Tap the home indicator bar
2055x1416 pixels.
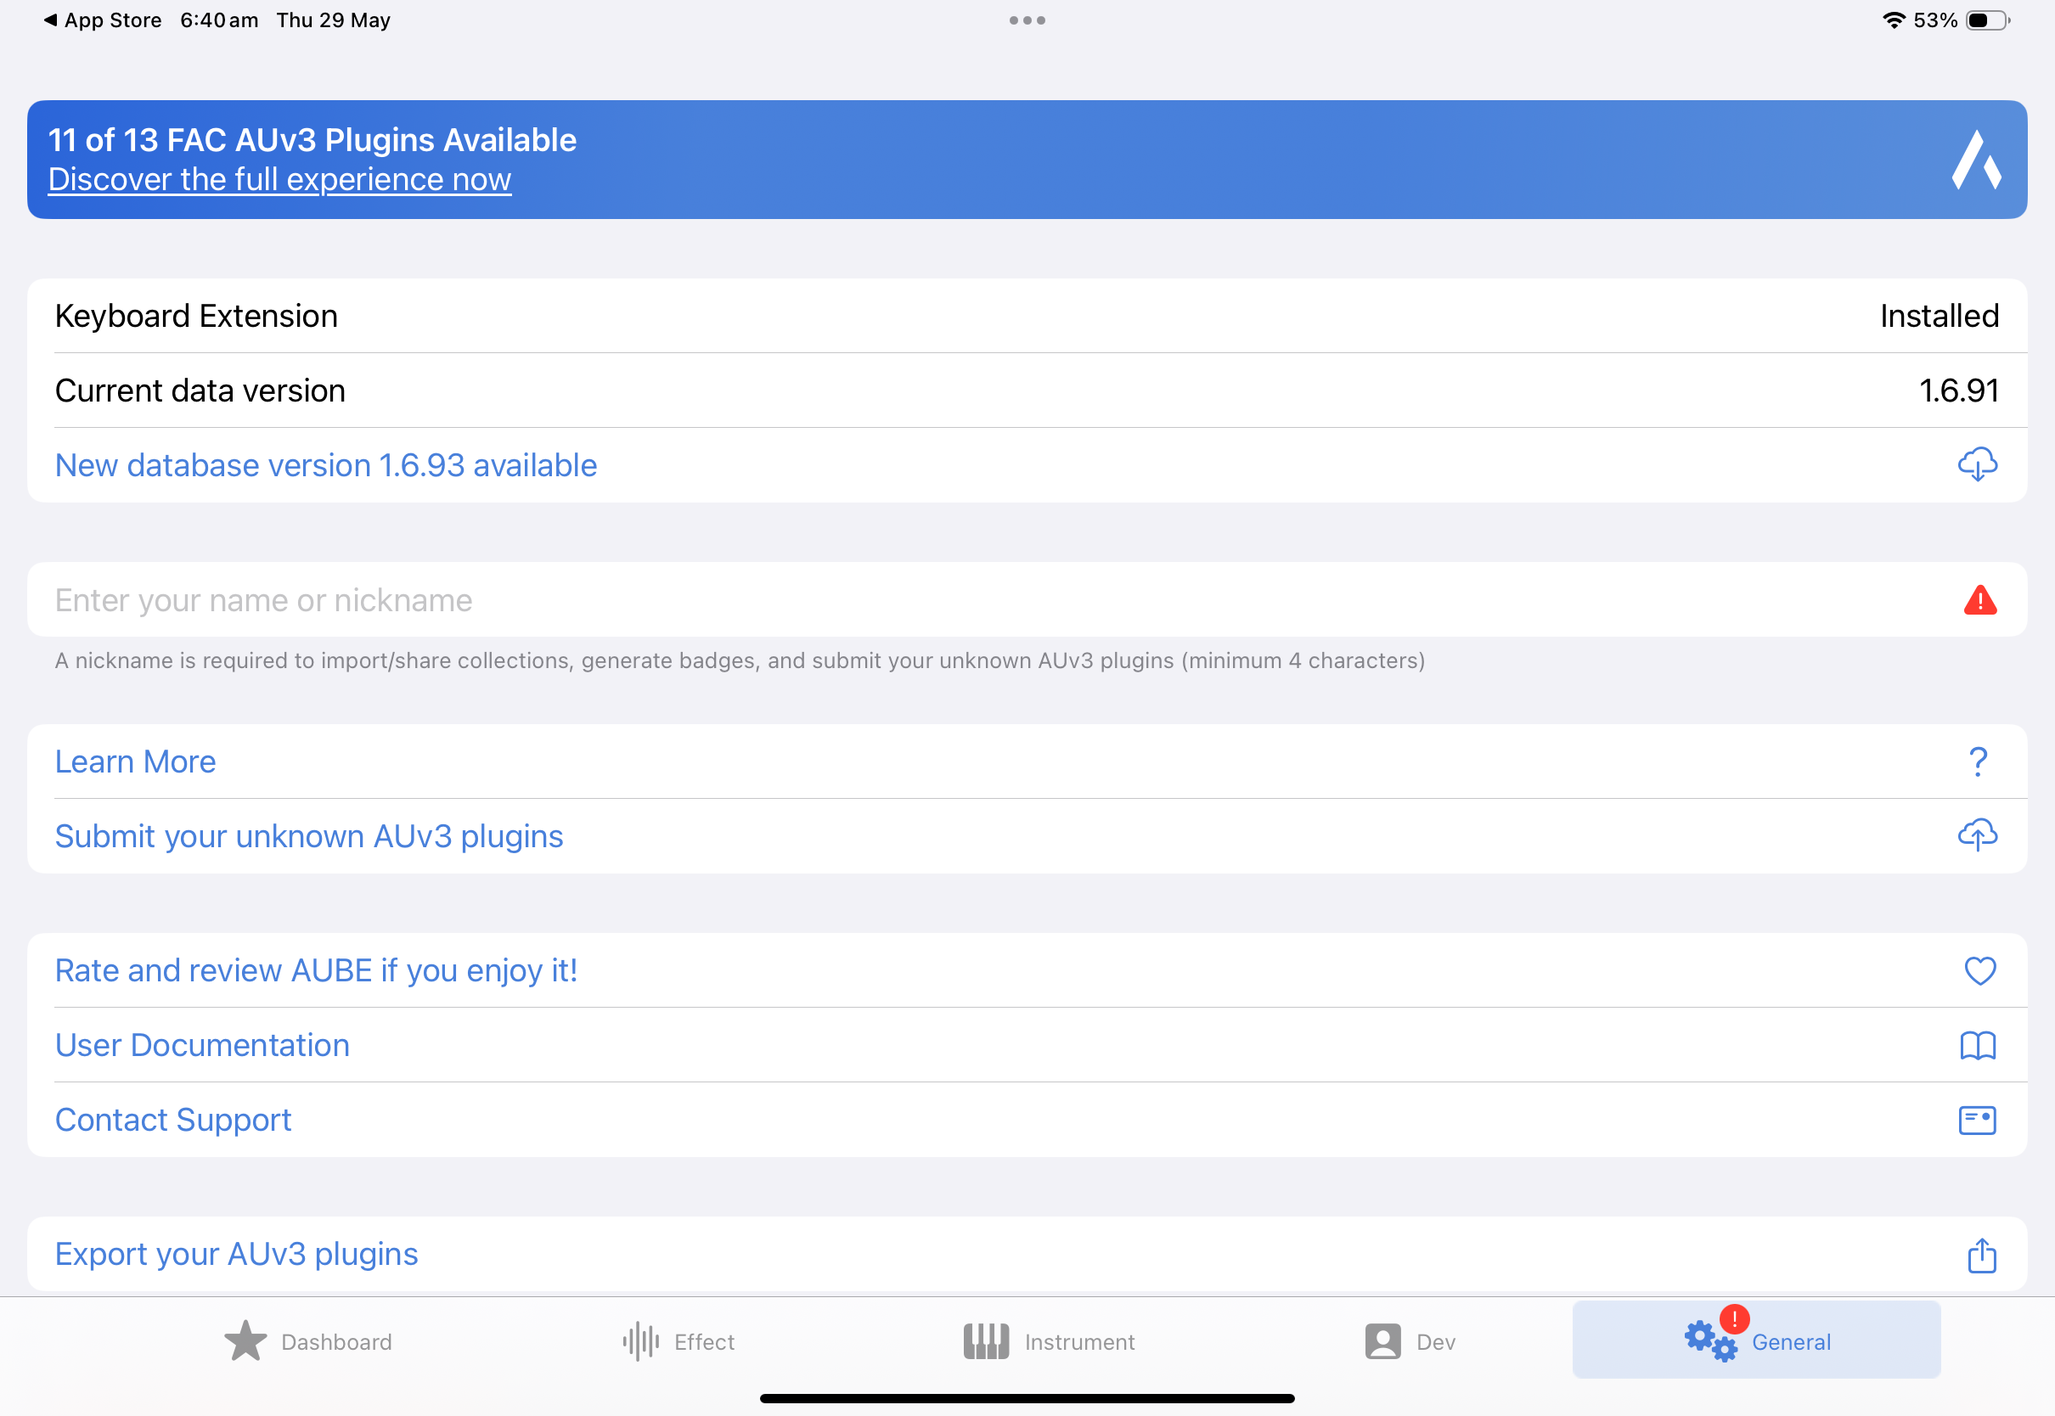coord(1027,1398)
